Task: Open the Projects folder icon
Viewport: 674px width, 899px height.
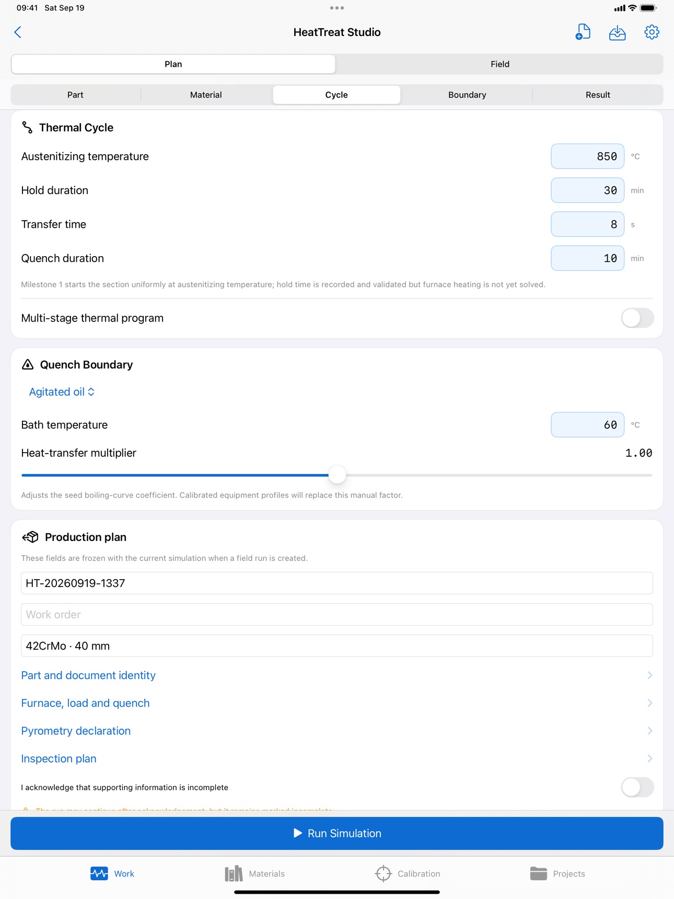Action: 538,873
